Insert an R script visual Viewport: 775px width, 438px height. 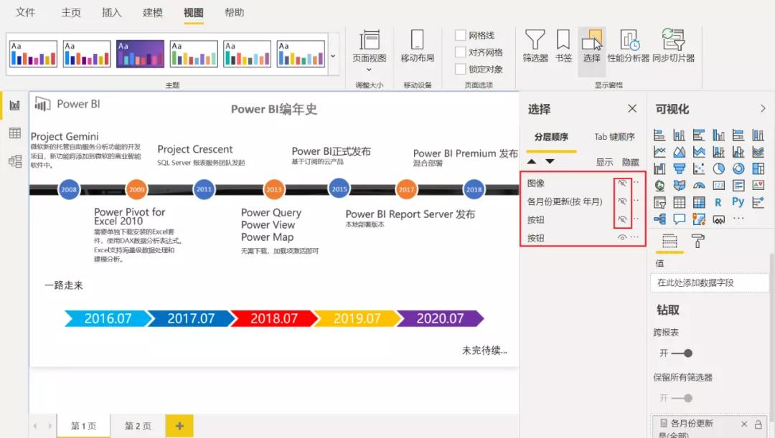(718, 202)
